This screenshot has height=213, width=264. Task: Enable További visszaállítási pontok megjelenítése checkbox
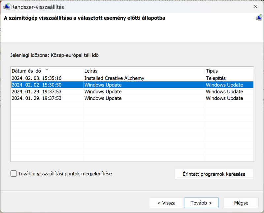14,173
